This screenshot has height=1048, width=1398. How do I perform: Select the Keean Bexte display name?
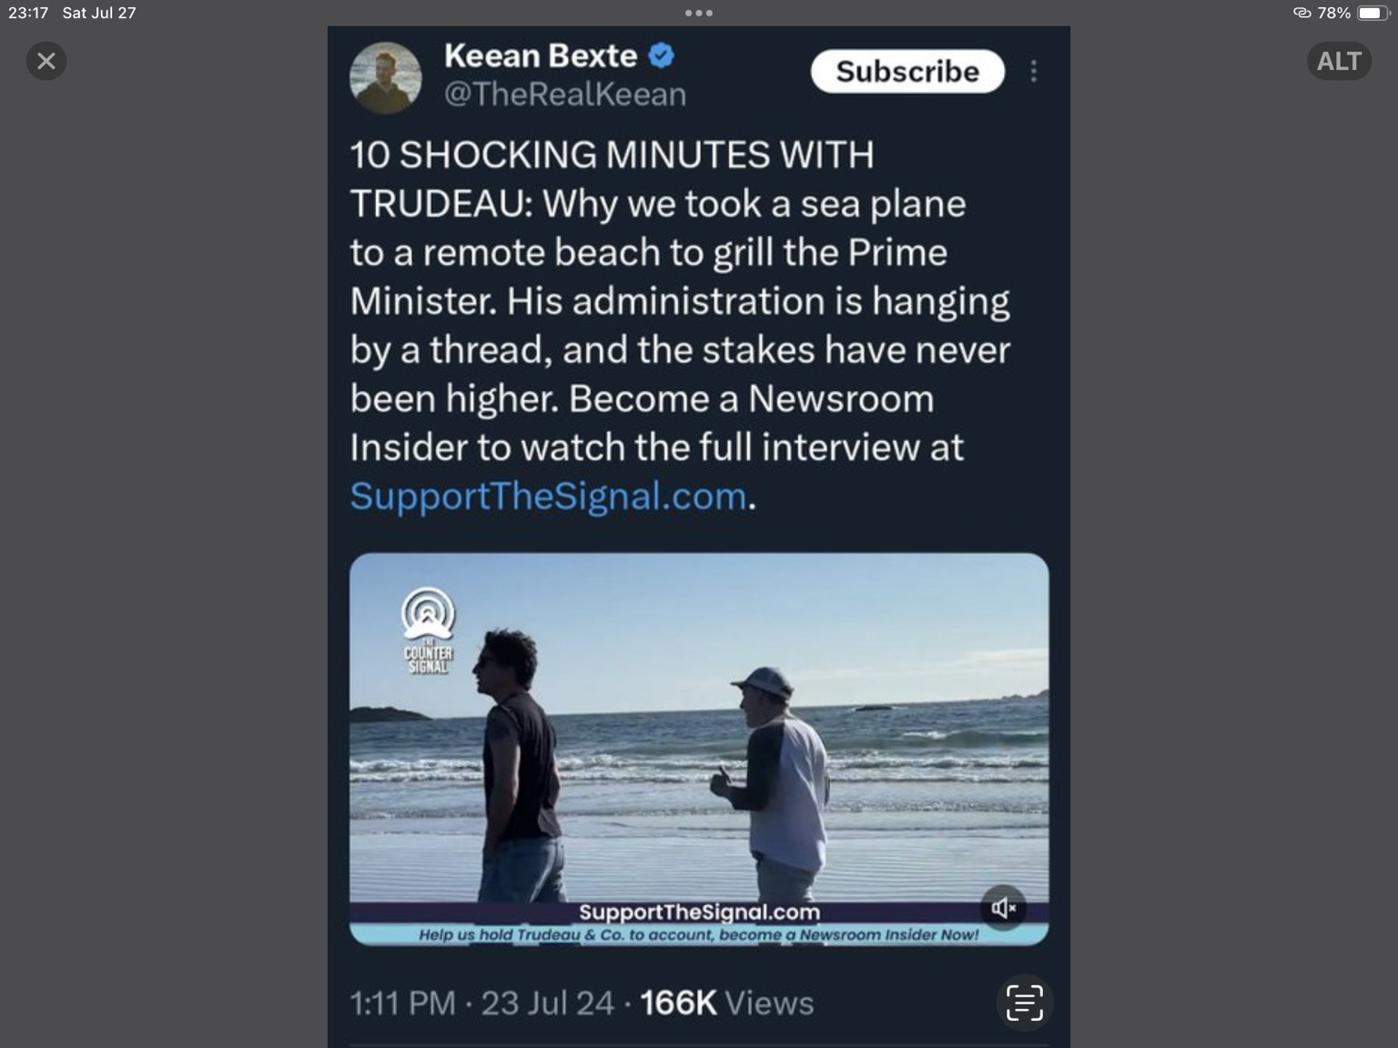pyautogui.click(x=541, y=55)
